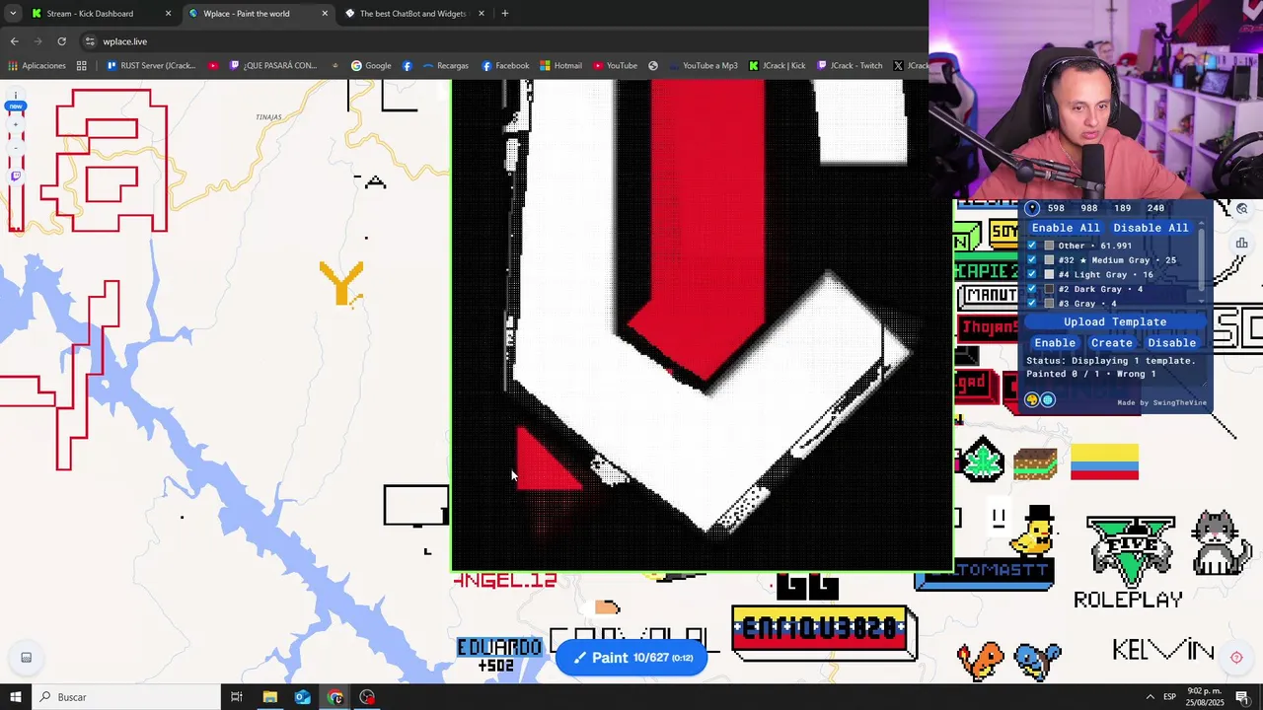The image size is (1263, 710).
Task: Click the Dark Gray color swatch
Action: (1049, 289)
